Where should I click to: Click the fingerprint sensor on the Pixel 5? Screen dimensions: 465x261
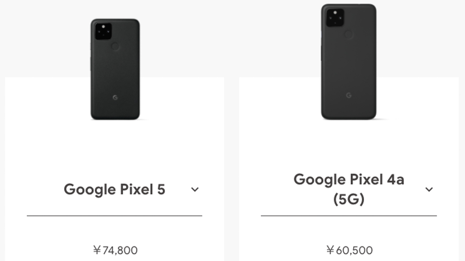115,47
